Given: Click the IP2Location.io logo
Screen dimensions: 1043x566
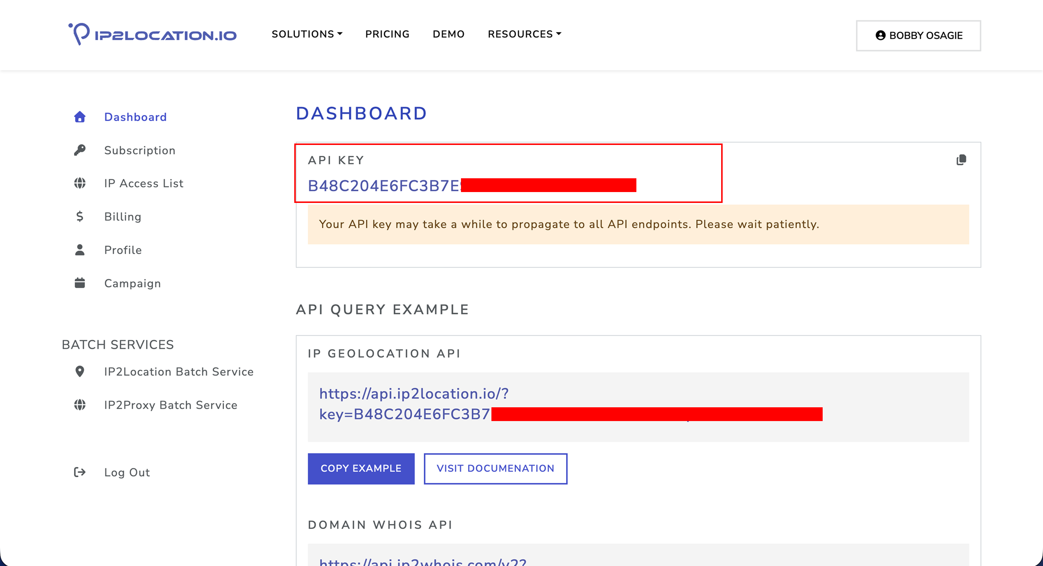Looking at the screenshot, I should pyautogui.click(x=152, y=34).
